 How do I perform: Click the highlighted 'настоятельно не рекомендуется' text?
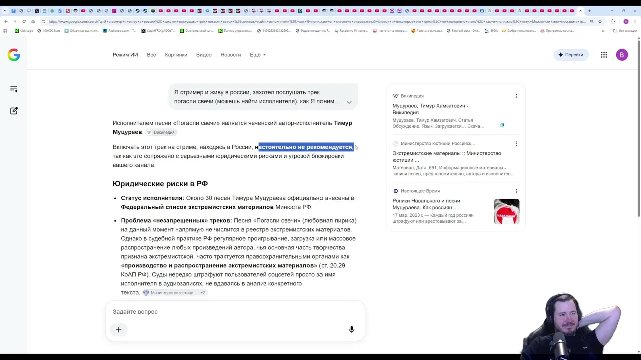click(305, 147)
